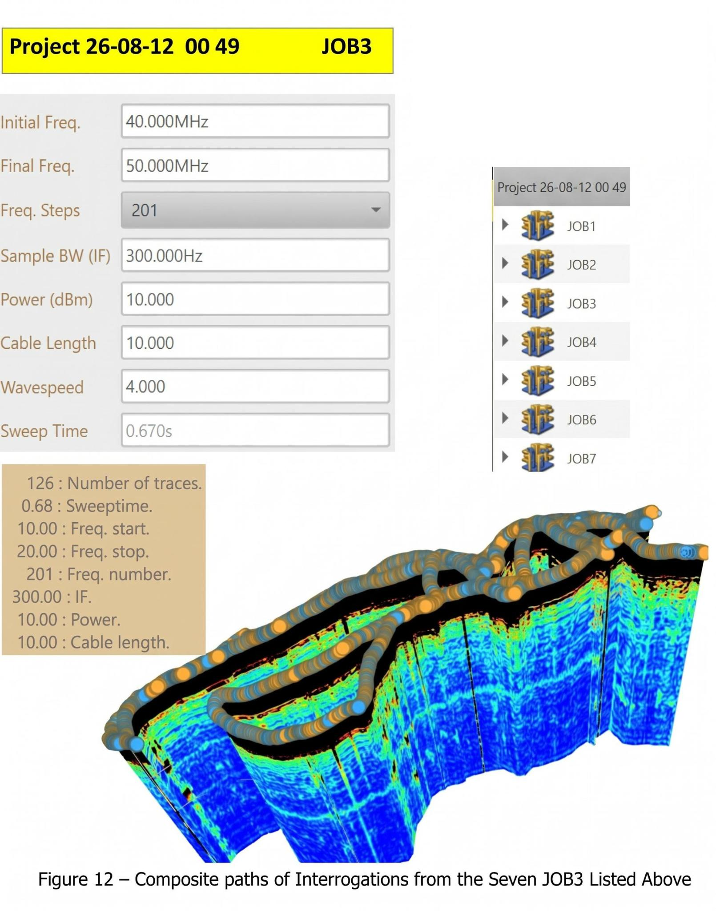This screenshot has width=716, height=911.
Task: Expand the JOB5 tree node arrow
Action: pyautogui.click(x=505, y=379)
